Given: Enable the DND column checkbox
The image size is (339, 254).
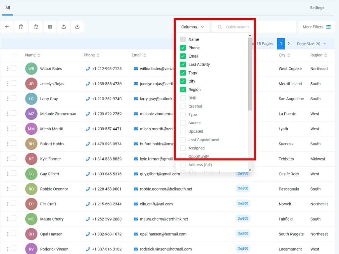Looking at the screenshot, I should click(x=183, y=98).
